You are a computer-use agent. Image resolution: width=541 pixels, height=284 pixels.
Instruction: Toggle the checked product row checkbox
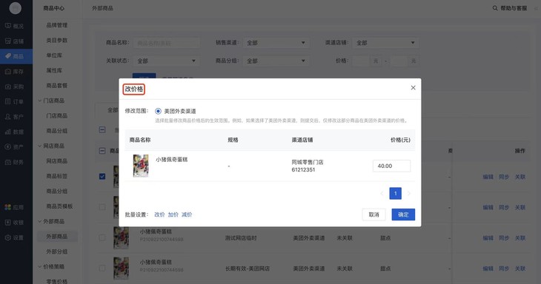click(x=102, y=177)
